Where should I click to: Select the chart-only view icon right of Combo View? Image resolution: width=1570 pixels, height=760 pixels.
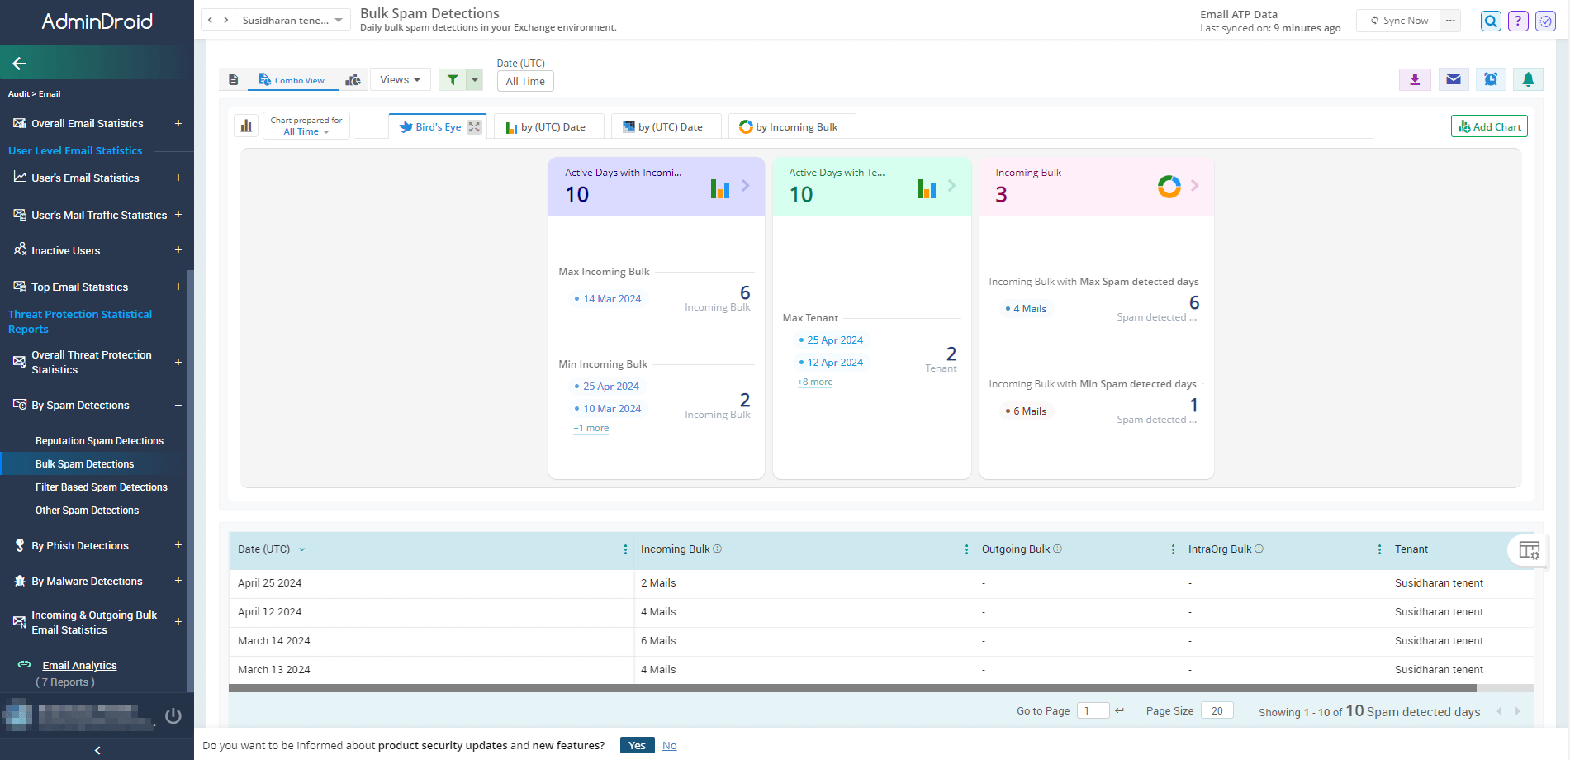click(x=353, y=79)
